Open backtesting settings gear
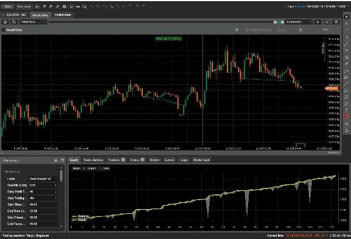The height and width of the screenshot is (239, 351). tap(5, 22)
